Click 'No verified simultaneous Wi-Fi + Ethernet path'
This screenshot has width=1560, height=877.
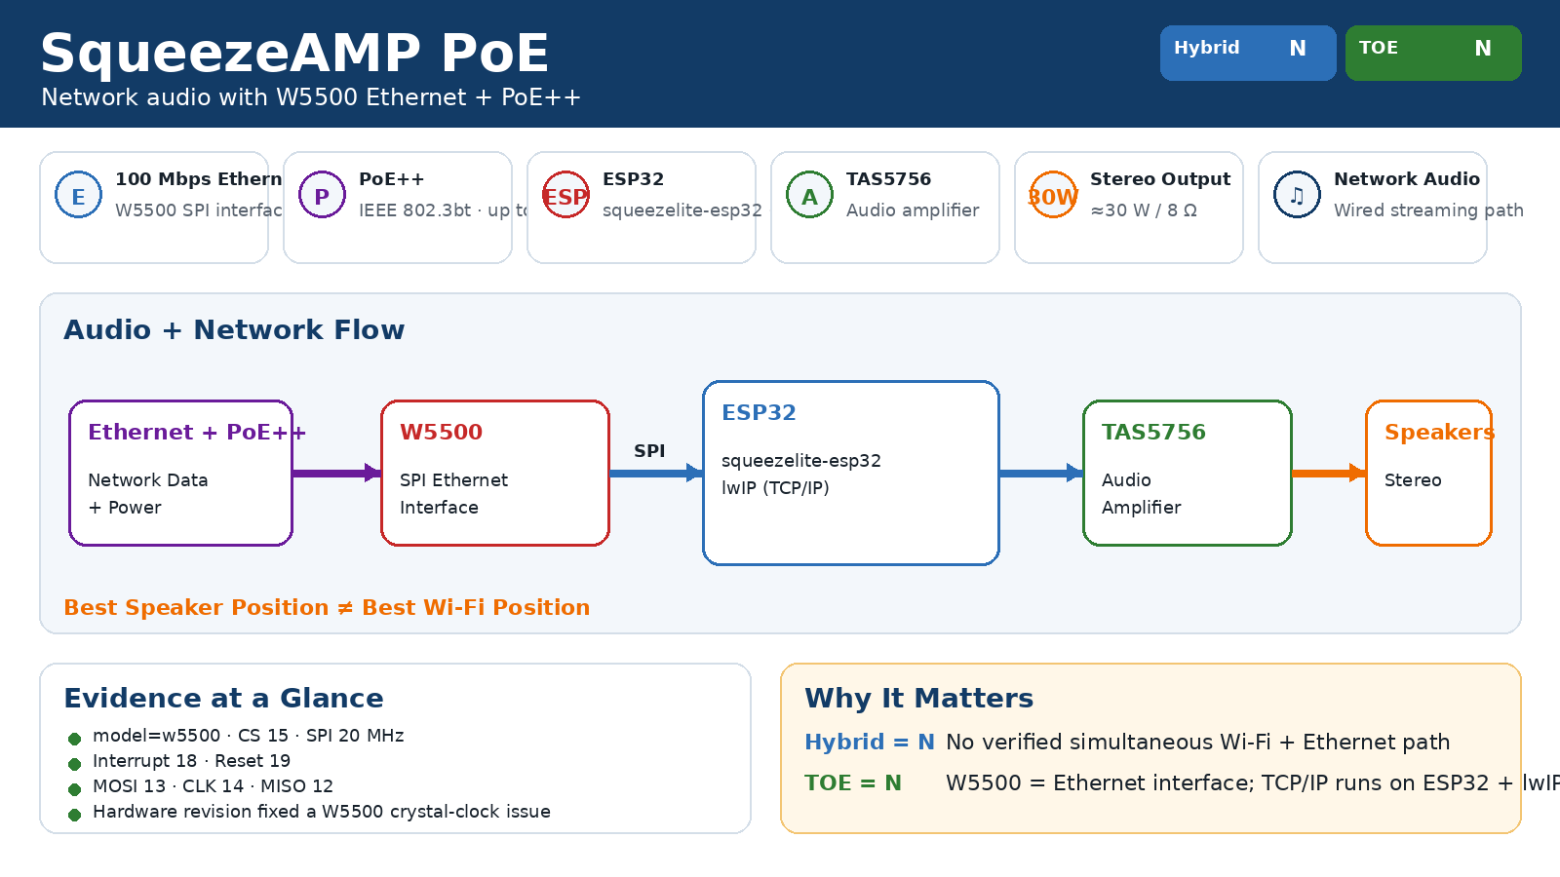[x=1197, y=743]
